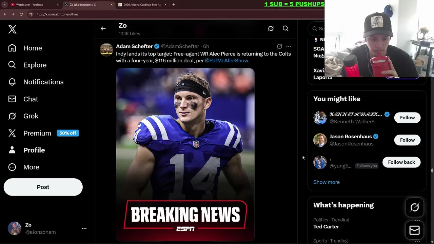Screen dimensions: 434x244
Task: Follow back the yungfl account
Action: pos(401,162)
